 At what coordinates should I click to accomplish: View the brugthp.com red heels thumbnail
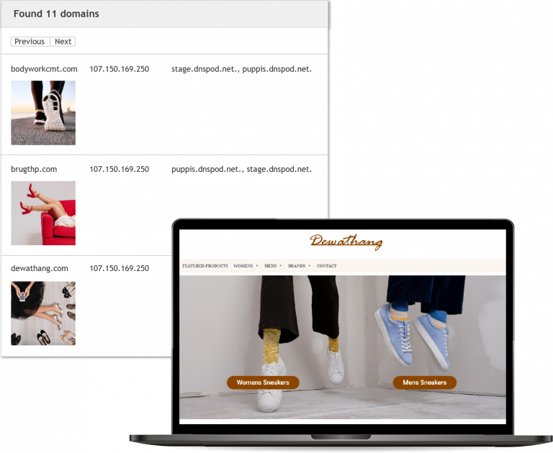pos(43,213)
